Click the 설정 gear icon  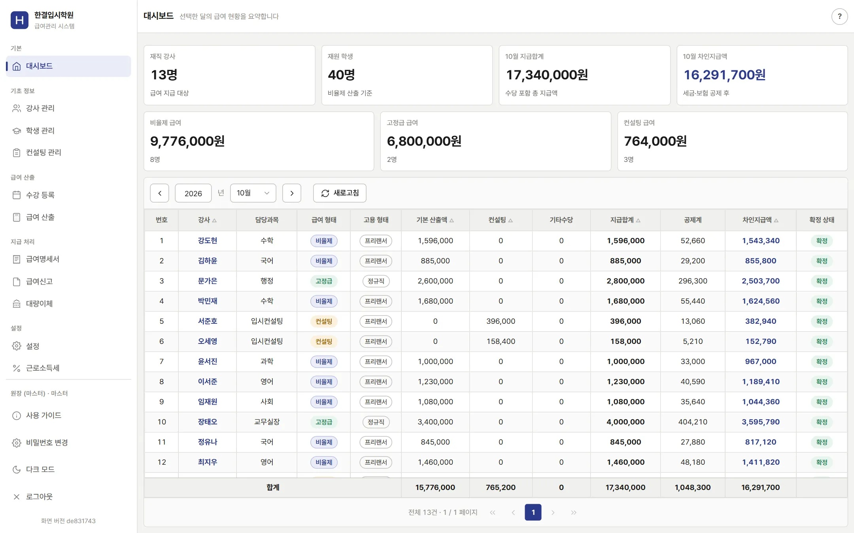(17, 346)
